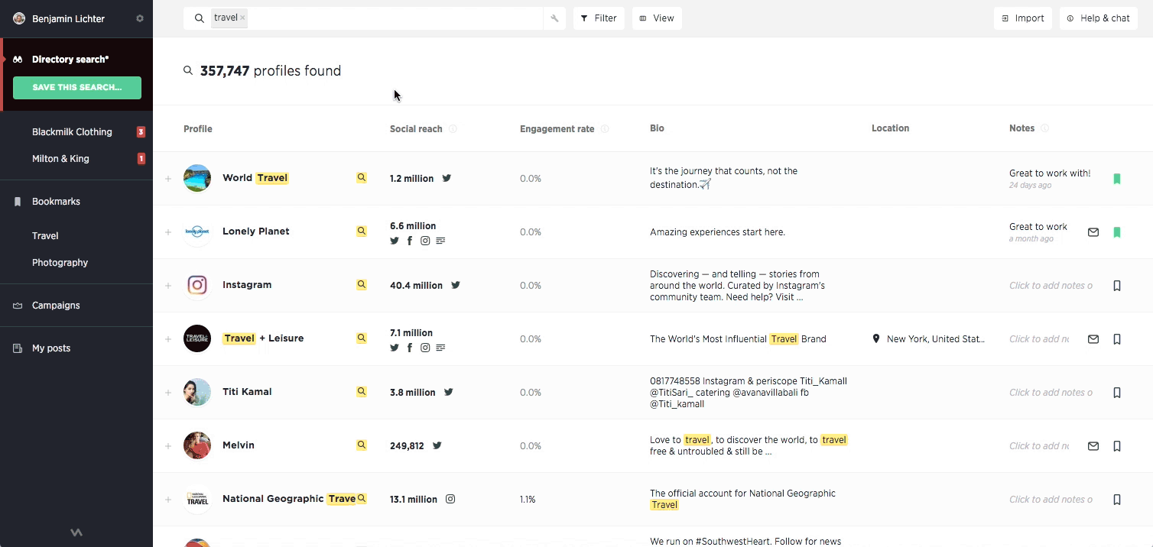This screenshot has width=1153, height=547.
Task: Open the View options
Action: (x=657, y=18)
